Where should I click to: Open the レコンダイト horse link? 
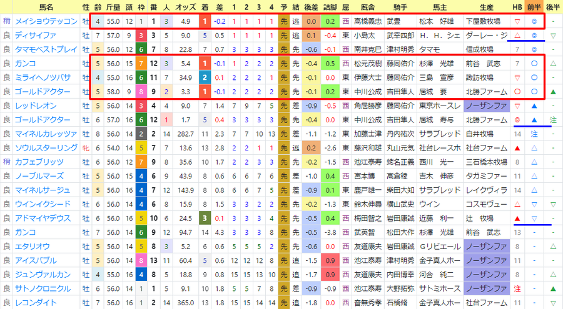point(36,303)
